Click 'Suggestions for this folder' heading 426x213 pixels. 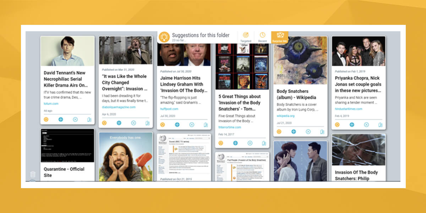pyautogui.click(x=201, y=35)
